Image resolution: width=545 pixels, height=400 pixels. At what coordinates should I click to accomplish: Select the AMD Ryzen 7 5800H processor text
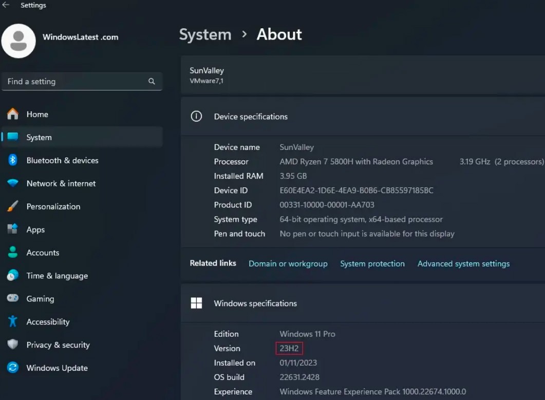coord(356,162)
